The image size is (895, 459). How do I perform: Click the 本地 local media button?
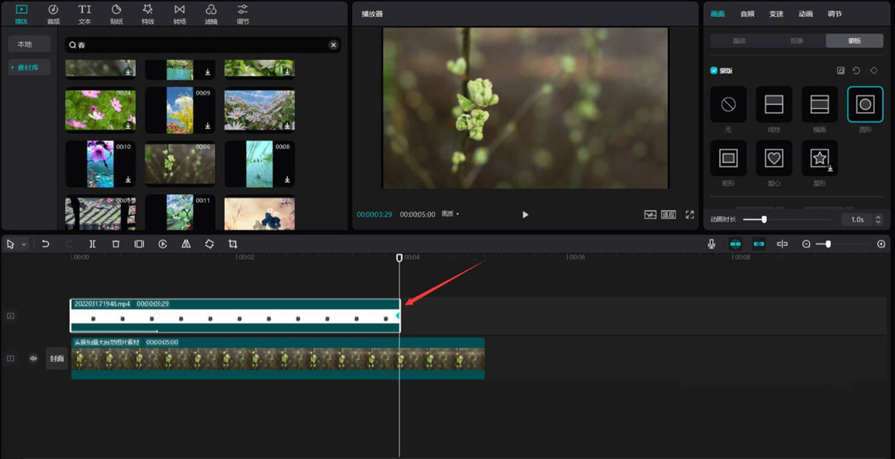[25, 44]
